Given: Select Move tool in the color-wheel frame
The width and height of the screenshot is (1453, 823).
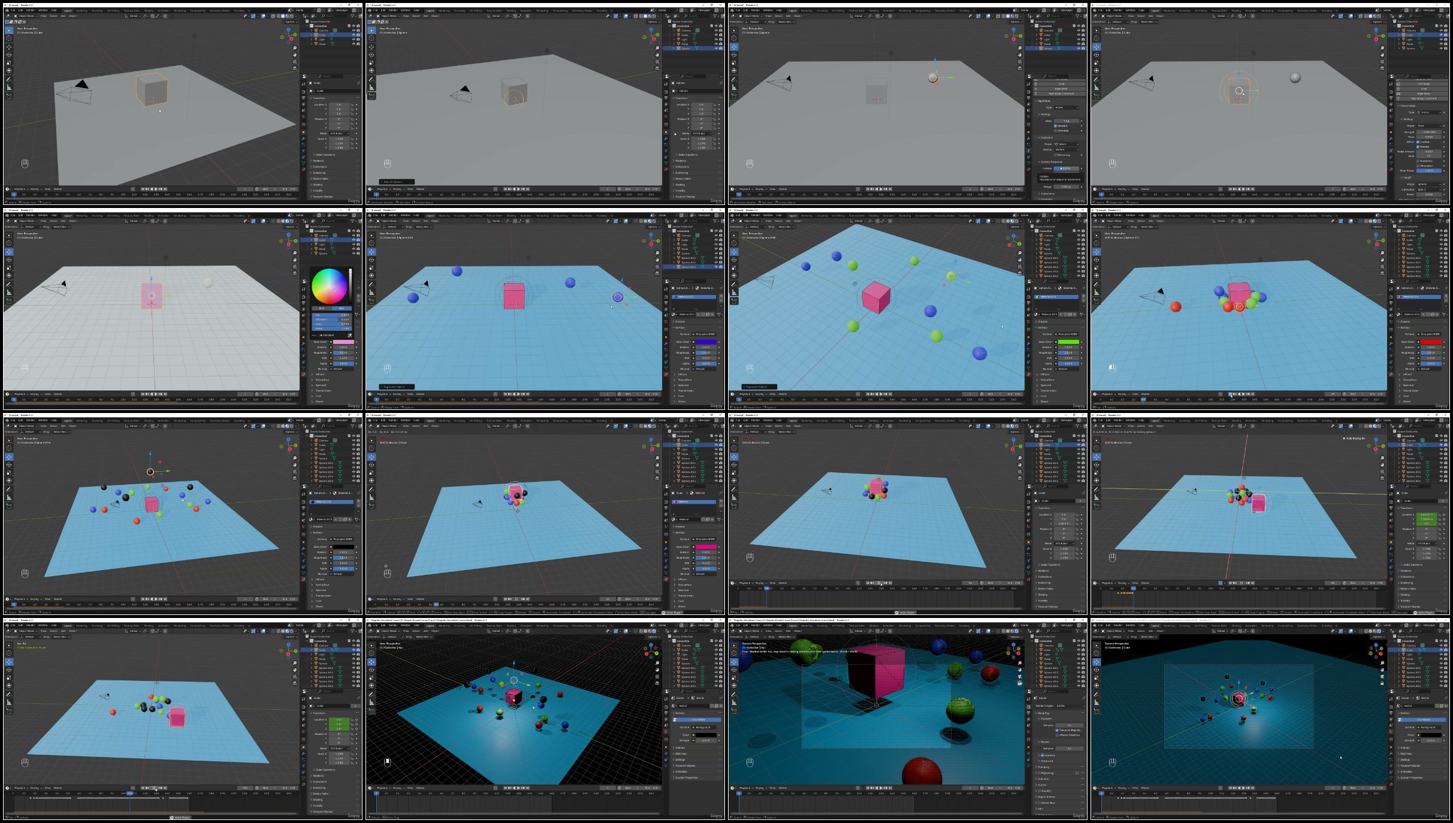Looking at the screenshot, I should click(9, 252).
